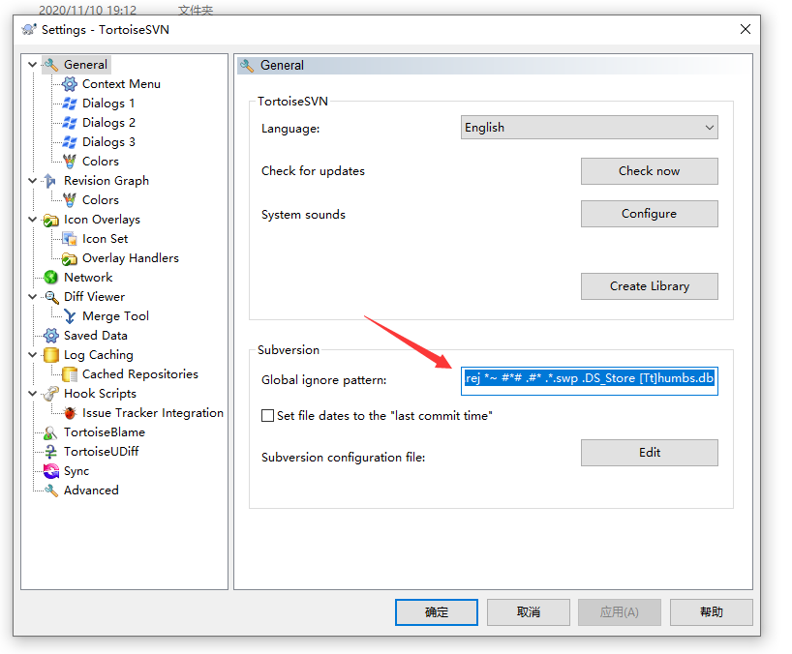792x654 pixels.
Task: Go to Network settings
Action: pyautogui.click(x=88, y=278)
